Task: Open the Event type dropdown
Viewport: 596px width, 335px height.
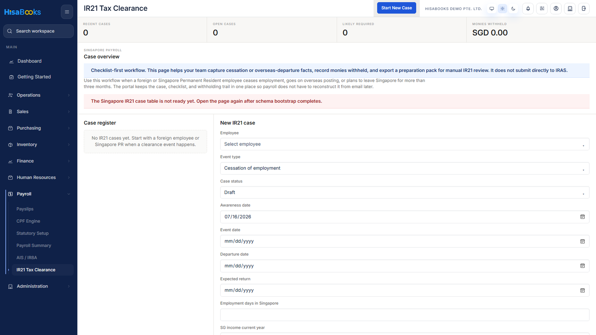Action: [x=405, y=168]
